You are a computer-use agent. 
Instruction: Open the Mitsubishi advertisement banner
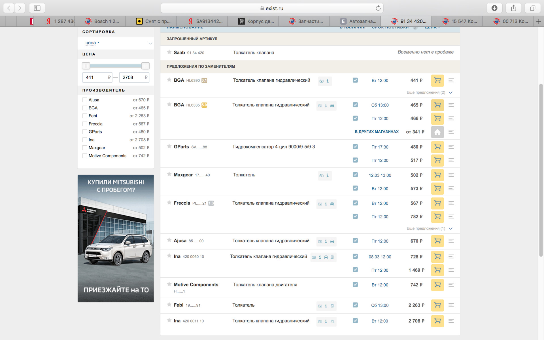[x=116, y=238]
